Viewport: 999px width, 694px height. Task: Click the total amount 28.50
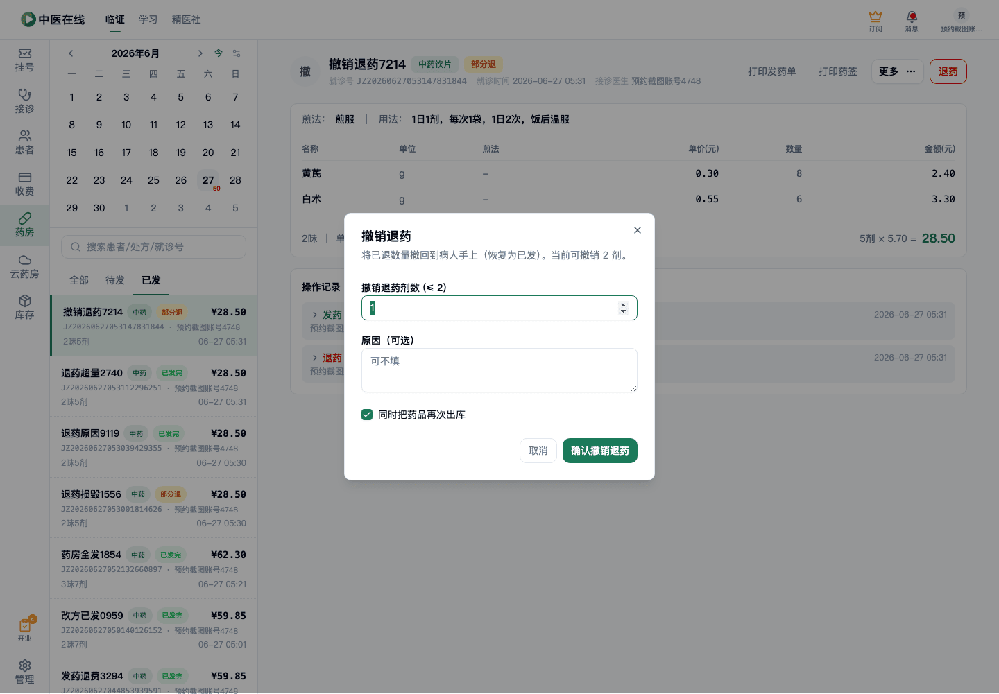[939, 238]
